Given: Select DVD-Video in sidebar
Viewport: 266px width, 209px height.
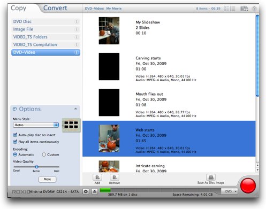Looking at the screenshot, I should pos(45,52).
